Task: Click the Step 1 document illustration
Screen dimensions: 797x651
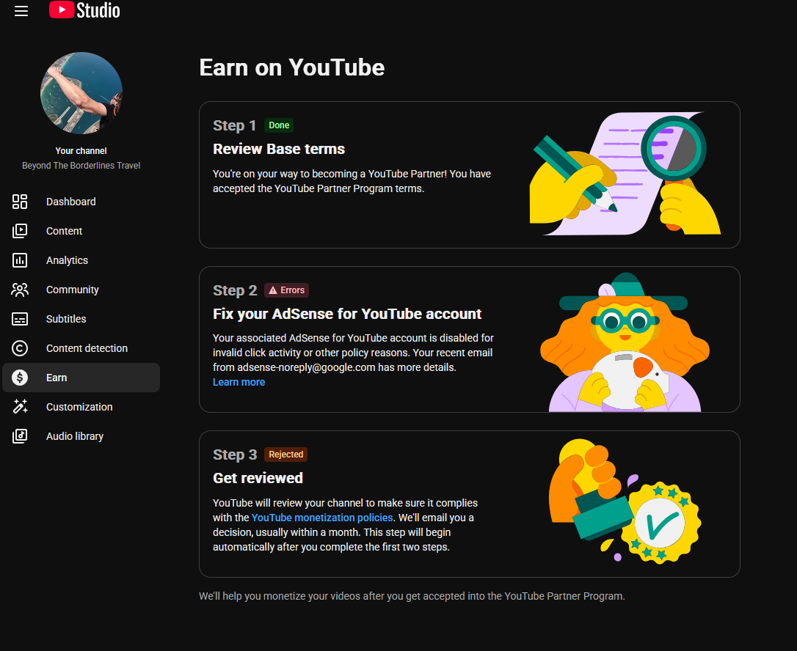Action: [625, 174]
